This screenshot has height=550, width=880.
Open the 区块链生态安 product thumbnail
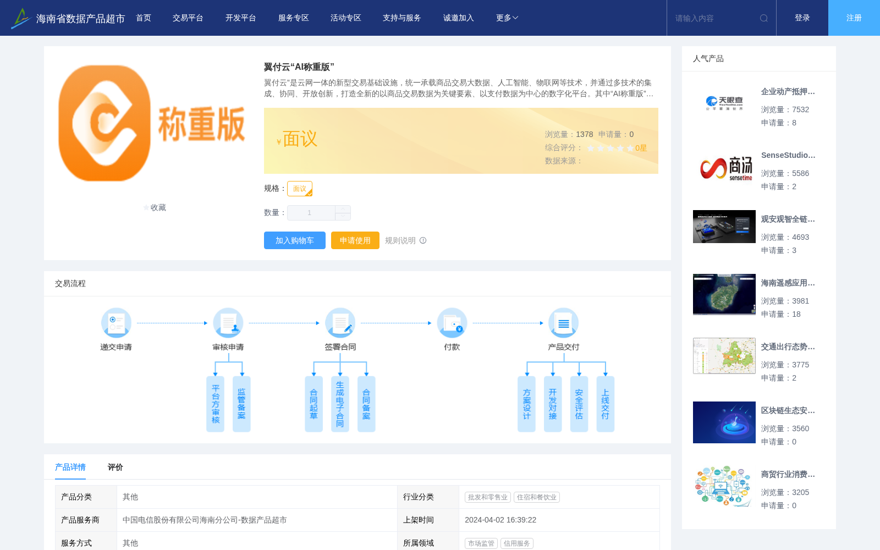(724, 422)
